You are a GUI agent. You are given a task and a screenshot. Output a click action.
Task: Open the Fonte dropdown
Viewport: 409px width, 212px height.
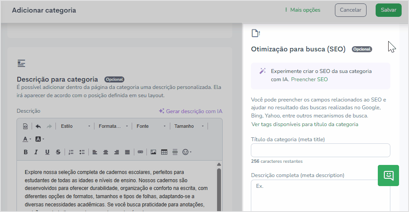click(151, 126)
